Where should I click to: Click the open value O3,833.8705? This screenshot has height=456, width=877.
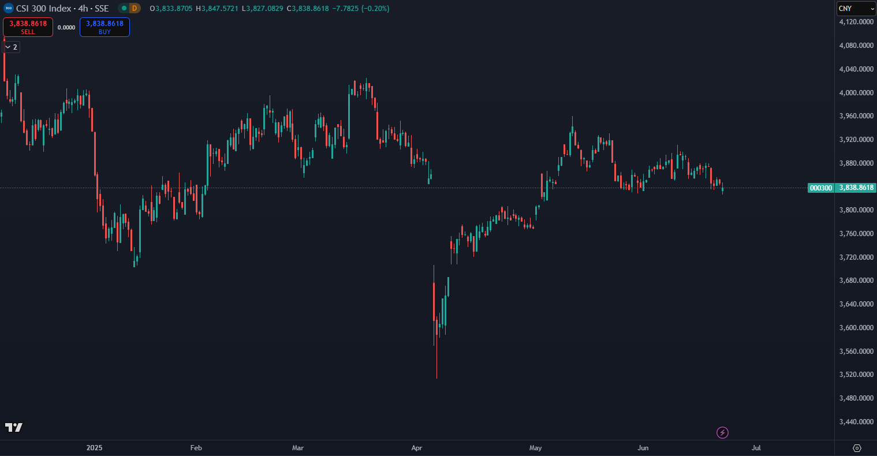point(171,9)
